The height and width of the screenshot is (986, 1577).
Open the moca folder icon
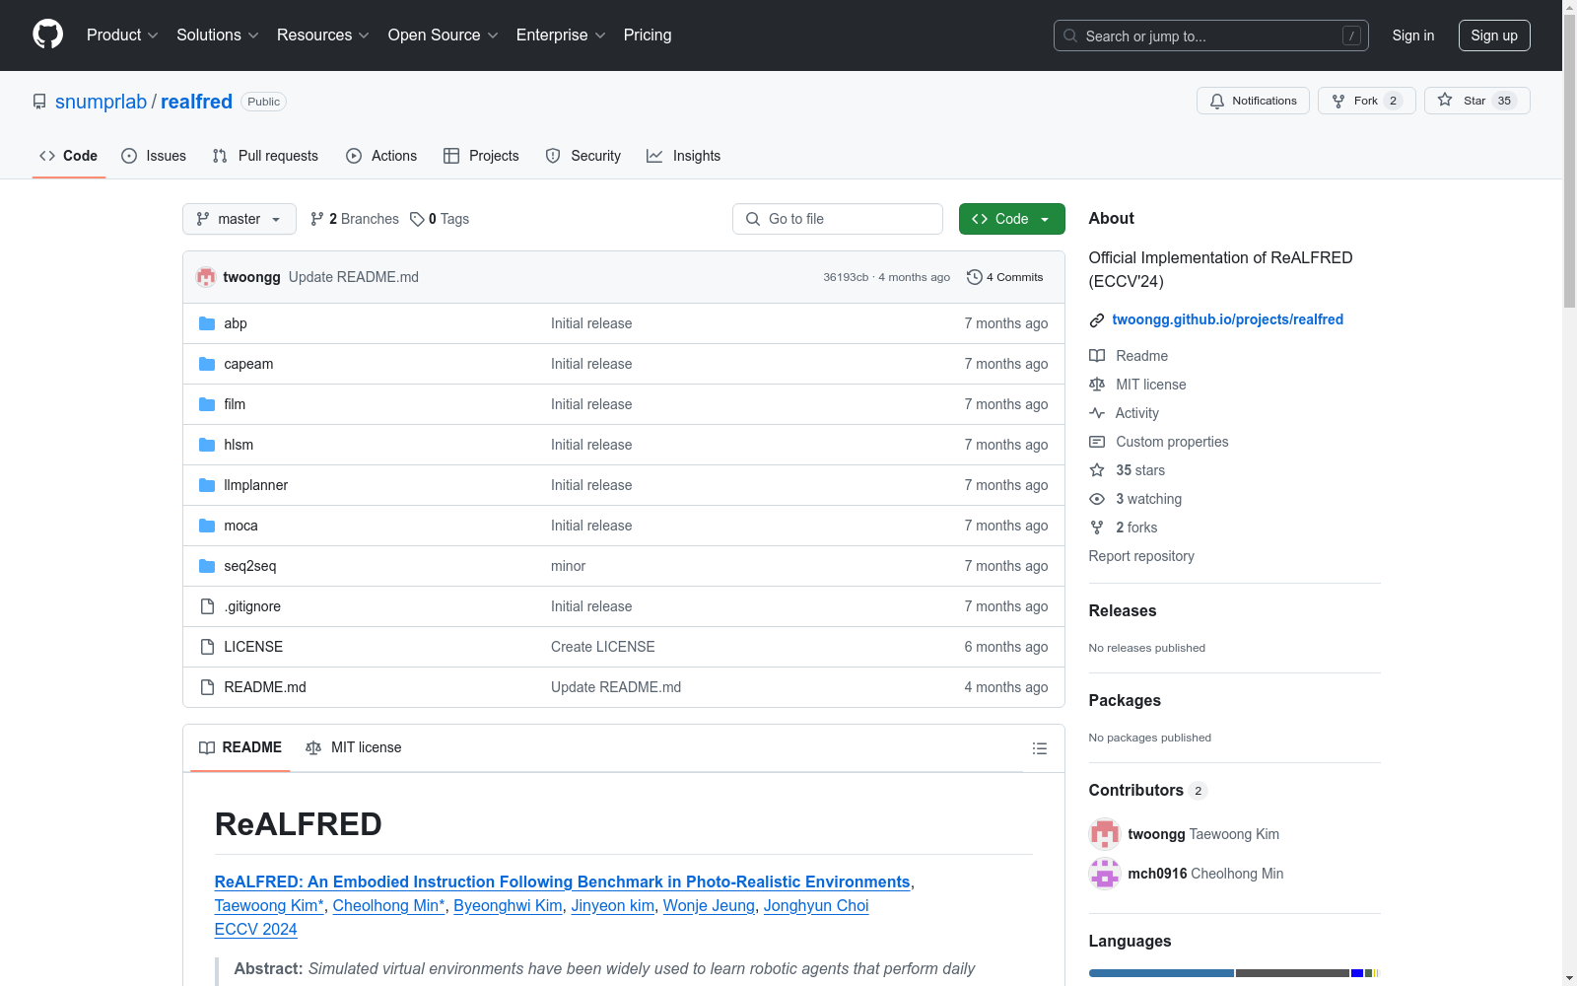click(x=207, y=526)
